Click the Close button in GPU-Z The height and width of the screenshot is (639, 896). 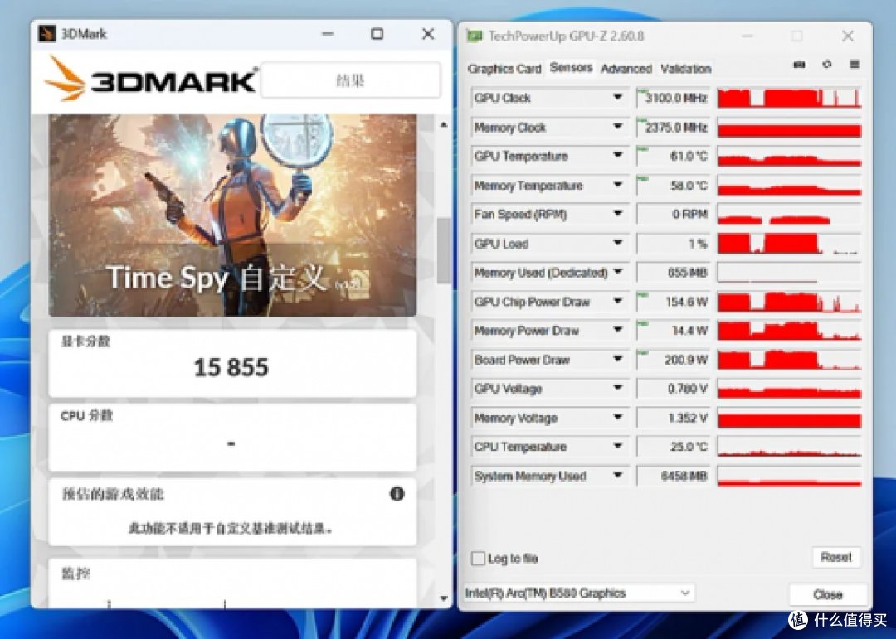tap(827, 594)
